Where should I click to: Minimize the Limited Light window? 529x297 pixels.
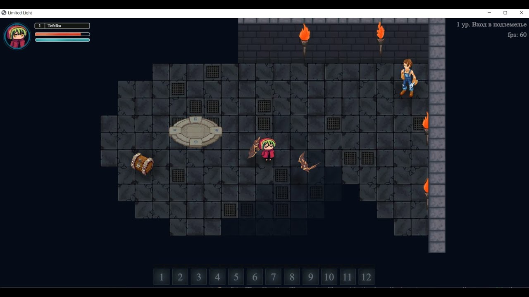click(x=489, y=13)
